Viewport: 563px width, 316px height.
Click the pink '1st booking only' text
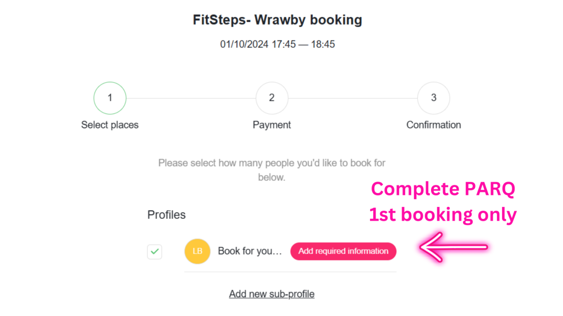click(443, 215)
